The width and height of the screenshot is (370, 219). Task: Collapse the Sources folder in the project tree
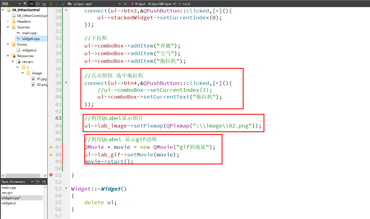tap(8, 27)
